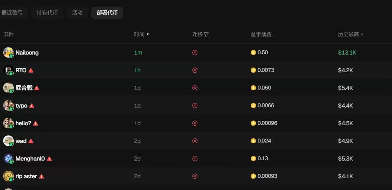The image size is (392, 190).
Task: Open the 活动 tab
Action: [77, 13]
